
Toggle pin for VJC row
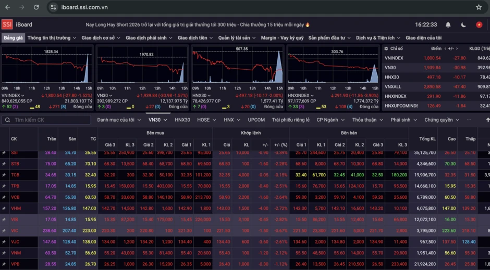(x=4, y=242)
